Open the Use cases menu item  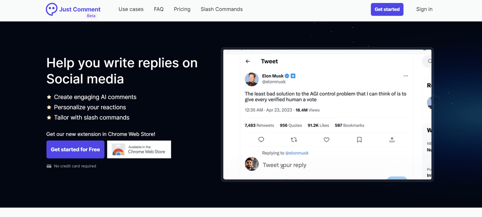click(131, 9)
